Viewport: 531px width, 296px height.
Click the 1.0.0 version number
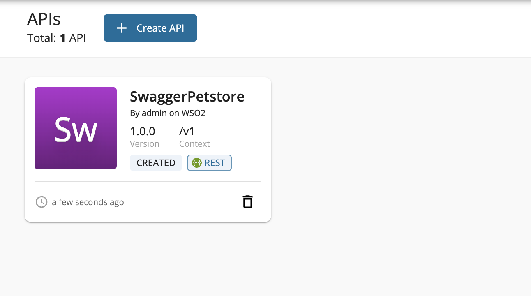[142, 131]
